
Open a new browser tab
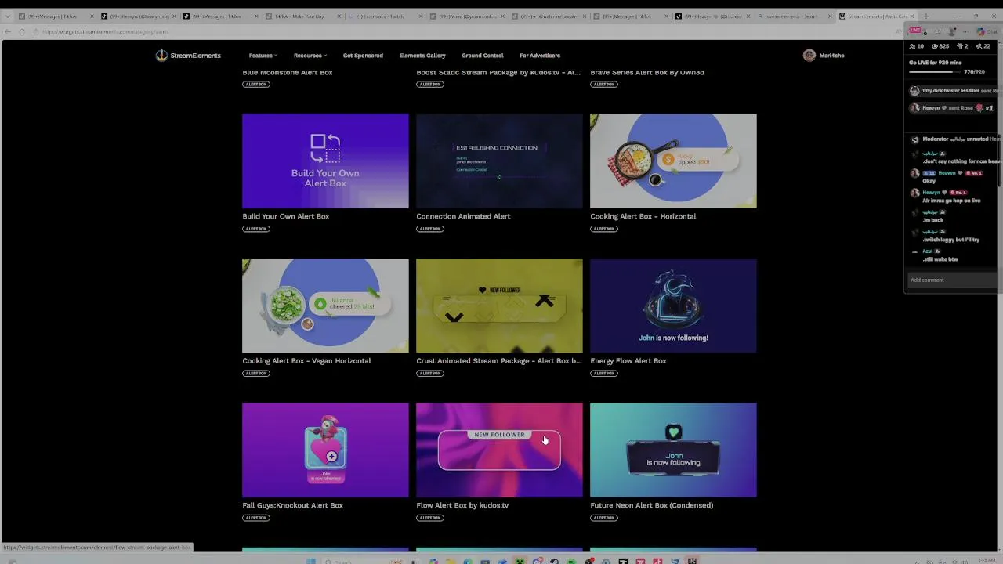click(926, 16)
